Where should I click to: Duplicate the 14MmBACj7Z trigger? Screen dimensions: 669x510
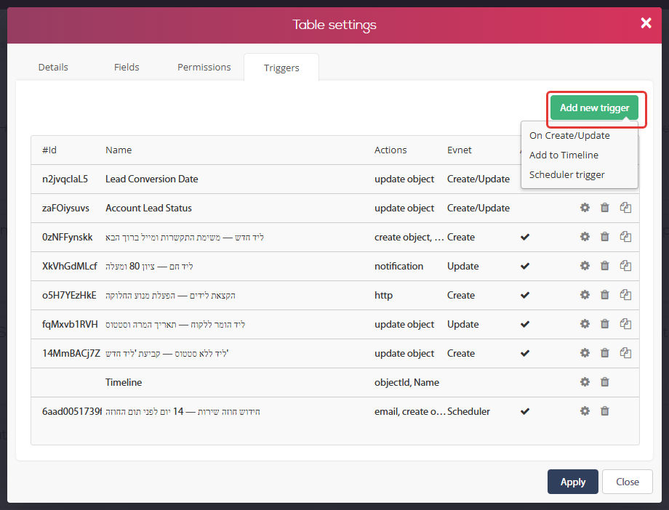coord(625,352)
